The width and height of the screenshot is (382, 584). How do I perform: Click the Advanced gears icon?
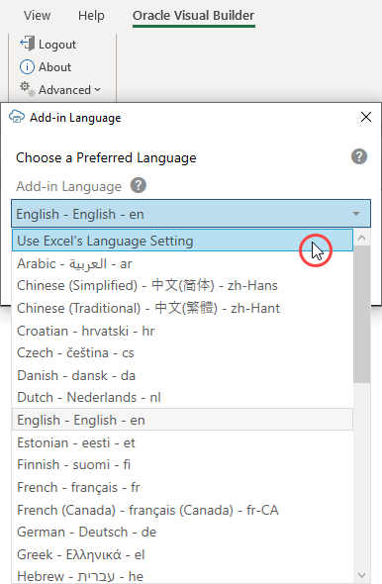coord(27,89)
